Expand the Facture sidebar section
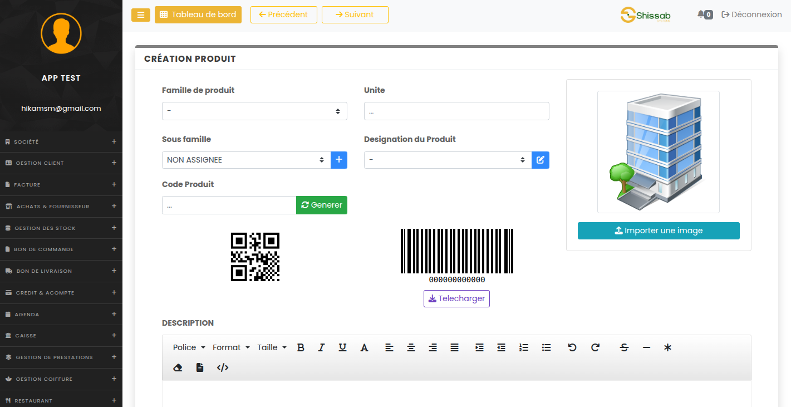Screen dimensions: 791x407 tap(61, 184)
